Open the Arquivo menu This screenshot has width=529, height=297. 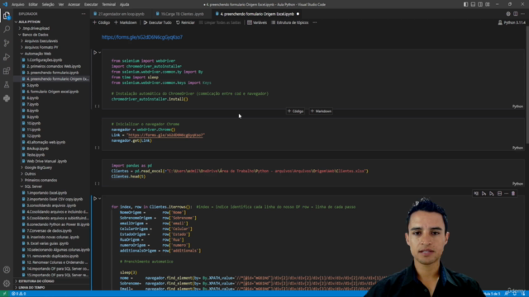[x=18, y=4]
